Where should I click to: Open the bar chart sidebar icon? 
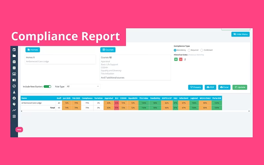pyautogui.click(x=14, y=68)
